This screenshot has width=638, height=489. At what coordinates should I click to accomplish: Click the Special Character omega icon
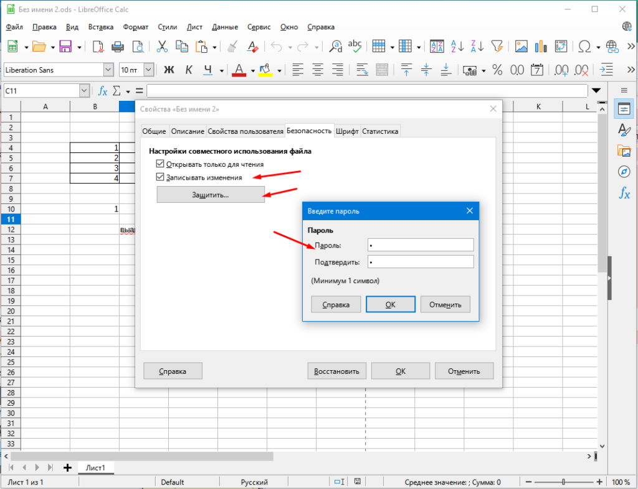(x=584, y=46)
